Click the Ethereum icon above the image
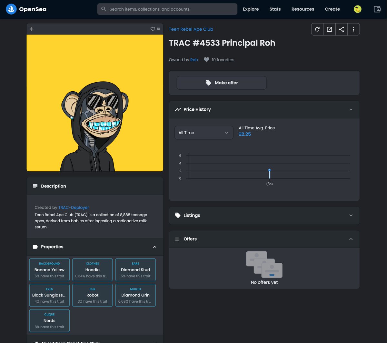 click(31, 29)
